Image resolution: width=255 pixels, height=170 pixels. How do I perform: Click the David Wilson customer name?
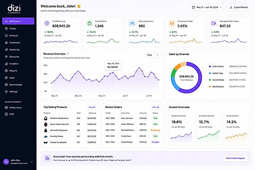coord(127,142)
